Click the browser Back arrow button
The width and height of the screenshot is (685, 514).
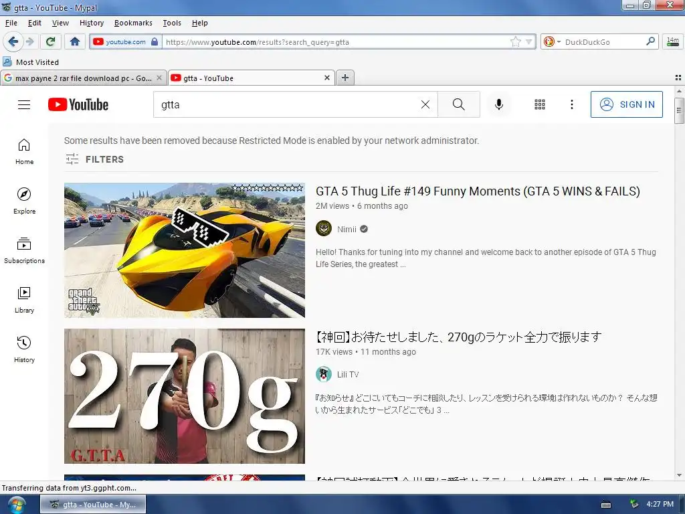pyautogui.click(x=13, y=41)
